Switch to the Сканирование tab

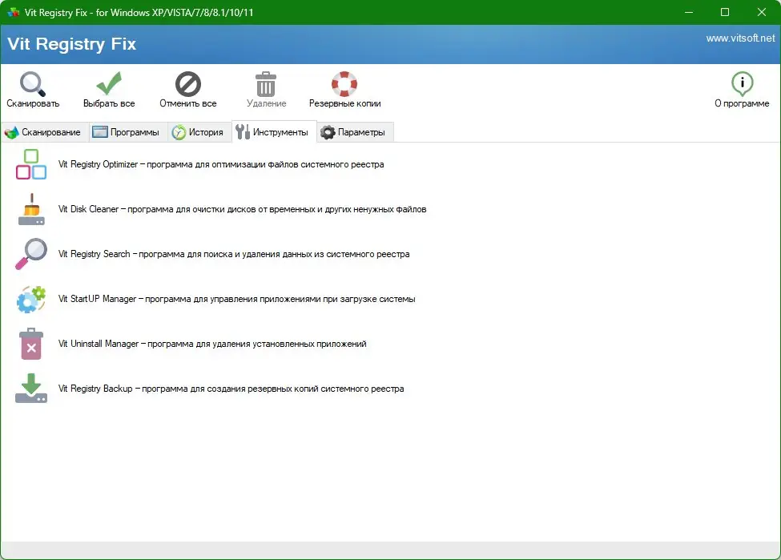45,132
